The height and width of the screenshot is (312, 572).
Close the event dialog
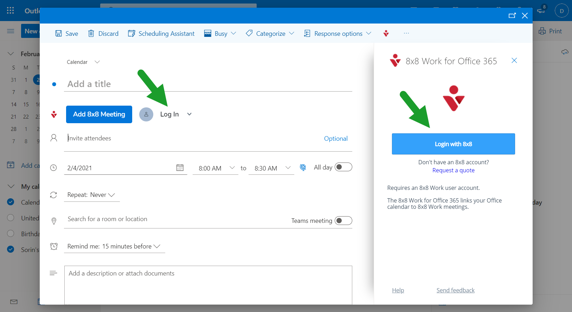pos(525,15)
